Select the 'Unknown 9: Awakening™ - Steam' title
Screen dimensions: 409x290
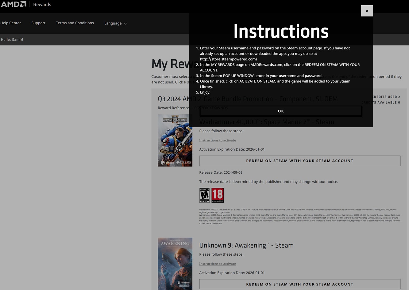click(x=246, y=245)
